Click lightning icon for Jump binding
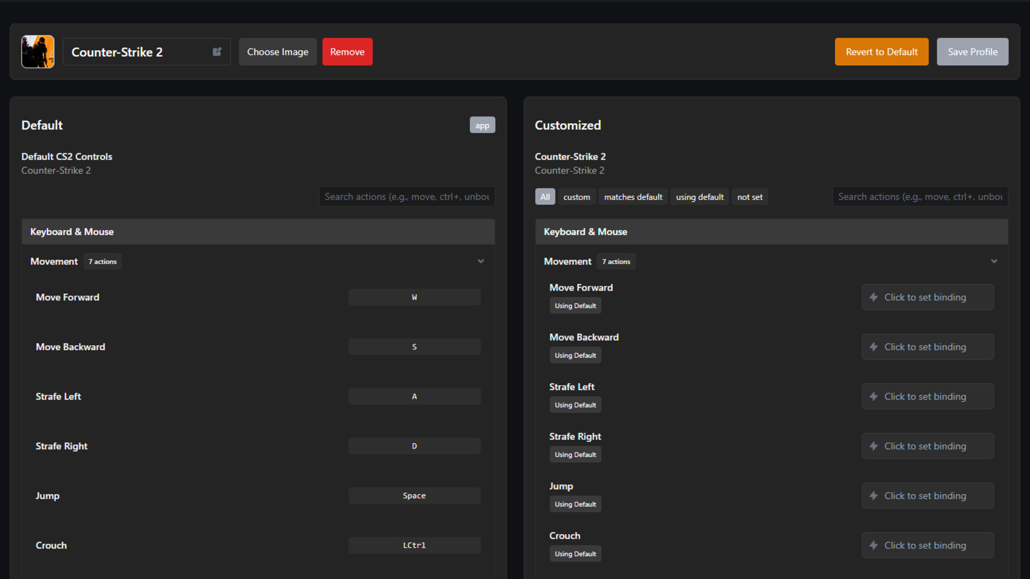Viewport: 1030px width, 579px height. pyautogui.click(x=873, y=496)
